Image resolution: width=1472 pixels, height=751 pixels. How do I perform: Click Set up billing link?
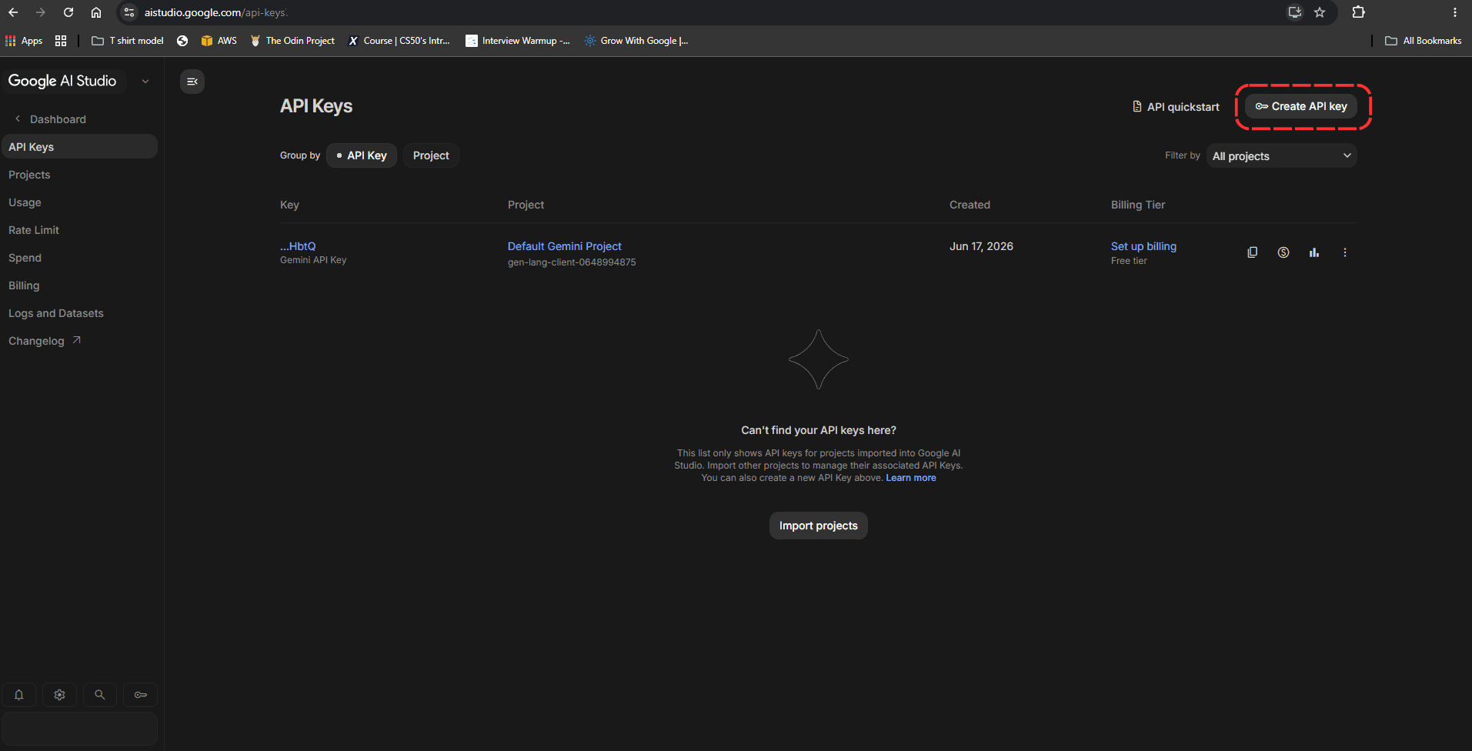click(x=1143, y=246)
